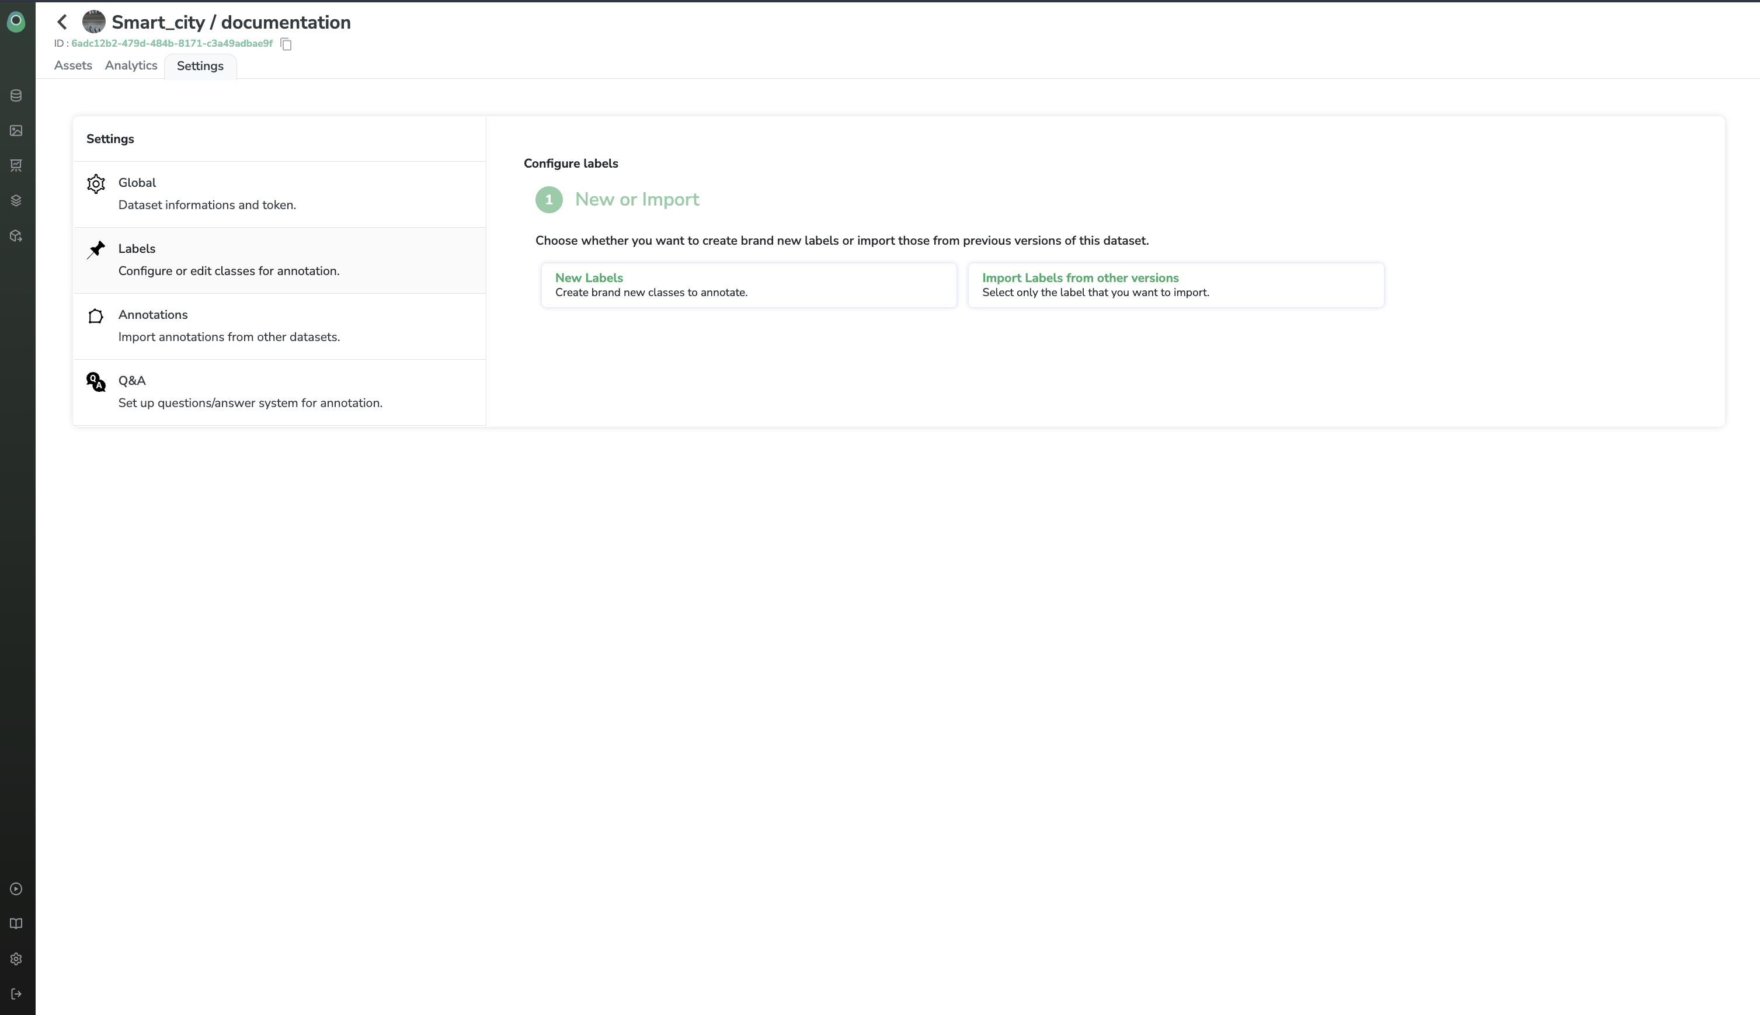Choose New Labels option
1760x1015 pixels.
point(749,285)
